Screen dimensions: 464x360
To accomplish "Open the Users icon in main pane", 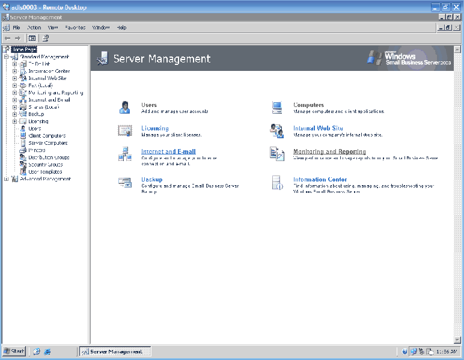I will [x=124, y=108].
